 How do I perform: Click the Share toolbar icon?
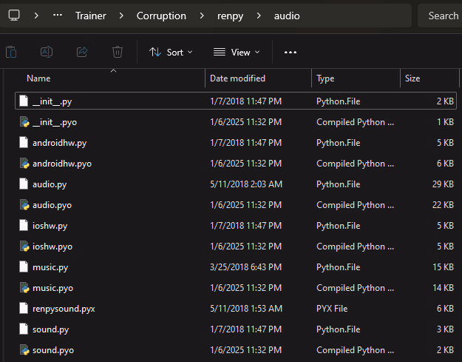[x=82, y=53]
